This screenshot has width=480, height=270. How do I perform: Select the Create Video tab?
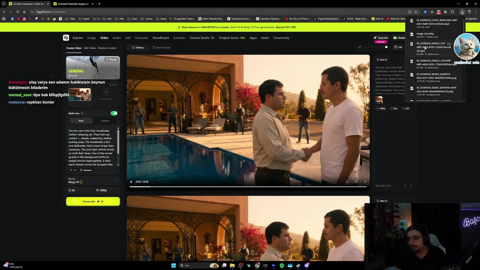click(73, 48)
